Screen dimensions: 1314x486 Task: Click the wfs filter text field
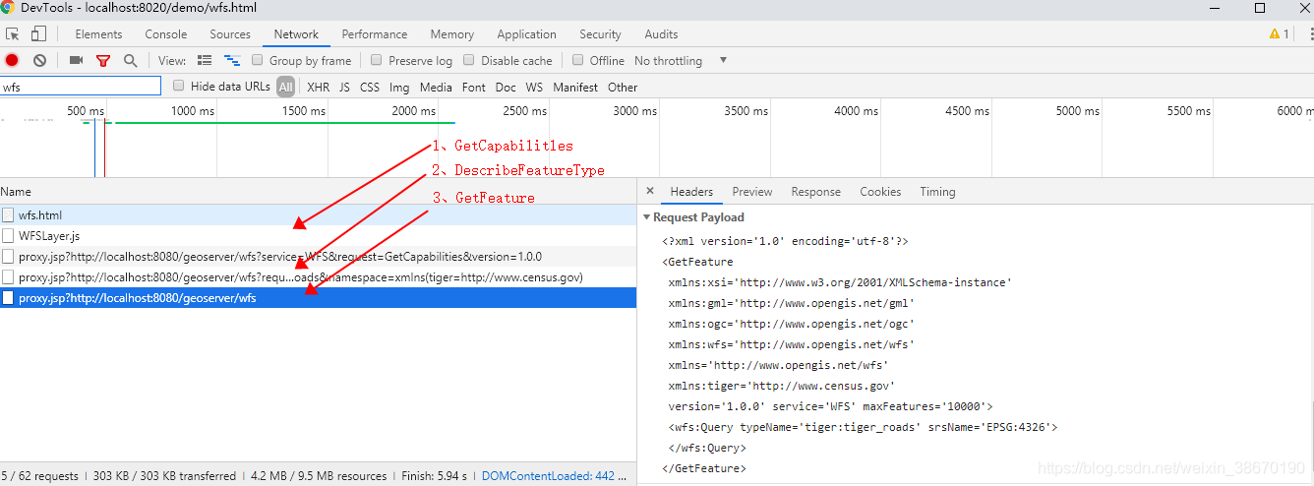(81, 87)
